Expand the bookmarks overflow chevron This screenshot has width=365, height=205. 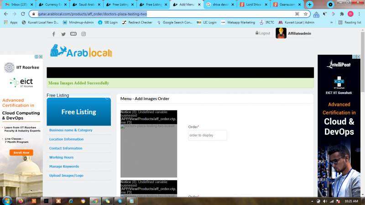click(x=331, y=22)
